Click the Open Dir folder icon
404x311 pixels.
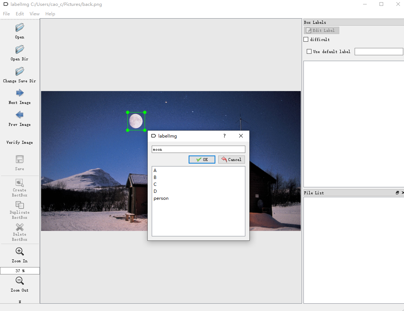(x=20, y=50)
